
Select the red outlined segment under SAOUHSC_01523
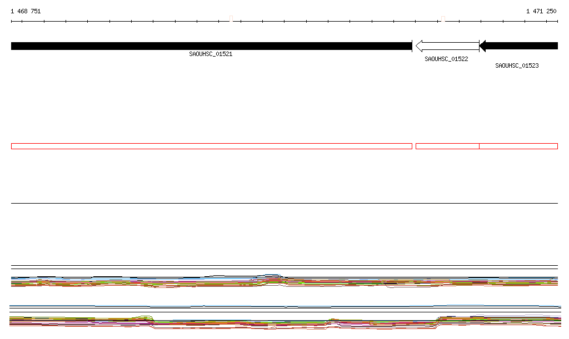click(x=518, y=146)
